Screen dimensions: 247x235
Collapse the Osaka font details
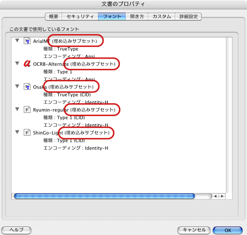17,87
